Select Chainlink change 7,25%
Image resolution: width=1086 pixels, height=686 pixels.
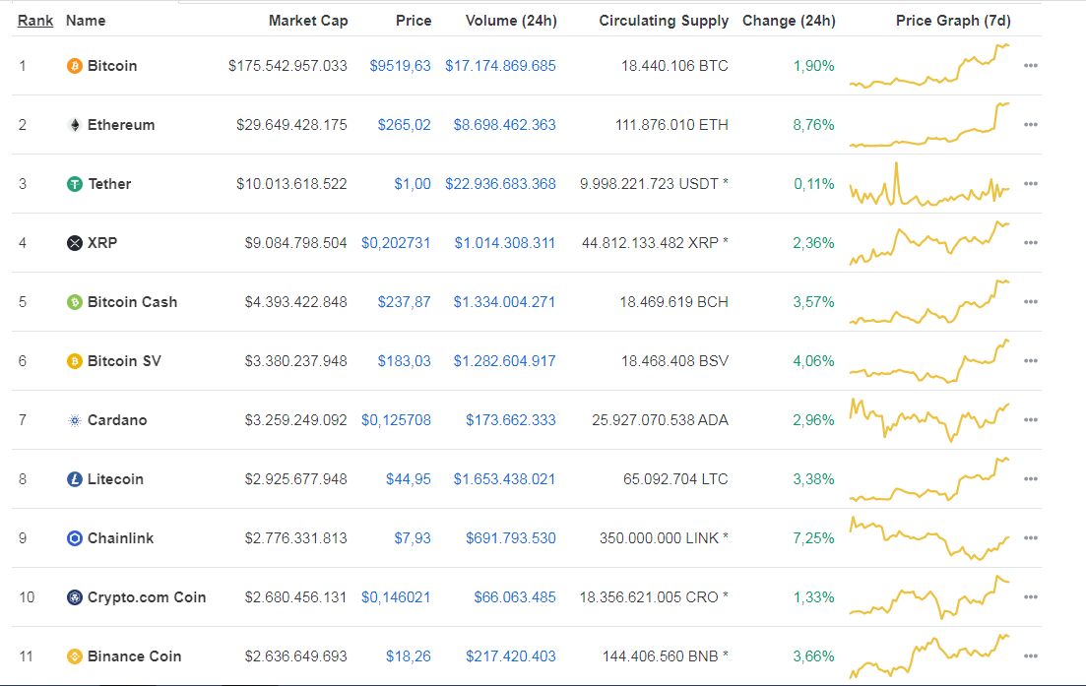814,538
